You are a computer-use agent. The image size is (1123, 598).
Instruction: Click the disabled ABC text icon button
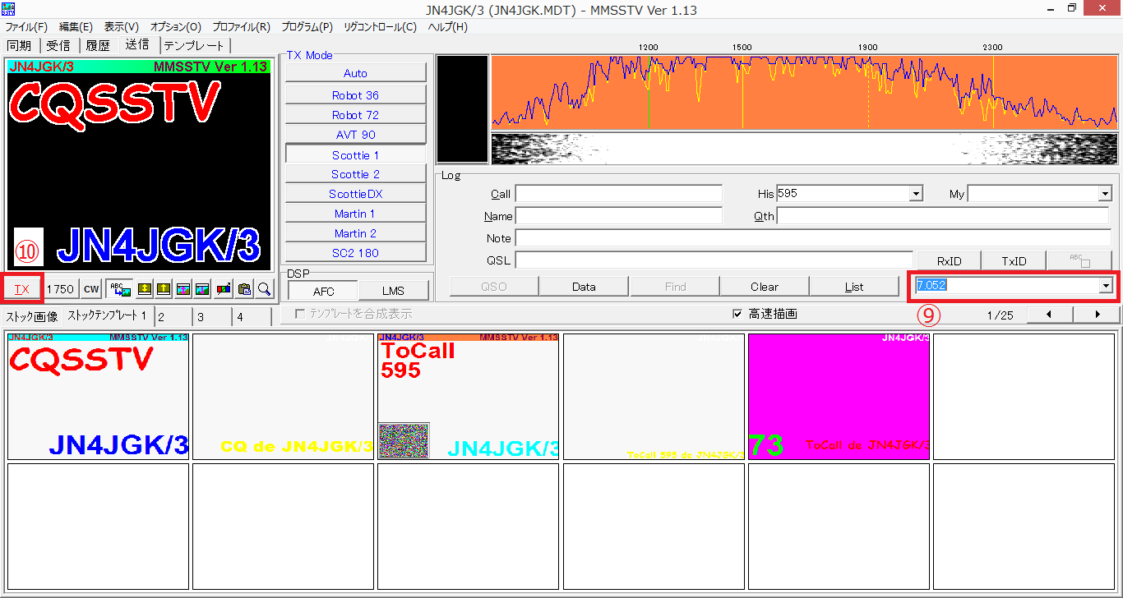1079,261
